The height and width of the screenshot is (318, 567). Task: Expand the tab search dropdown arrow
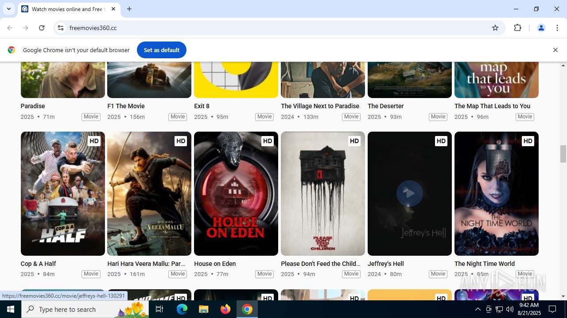8,9
